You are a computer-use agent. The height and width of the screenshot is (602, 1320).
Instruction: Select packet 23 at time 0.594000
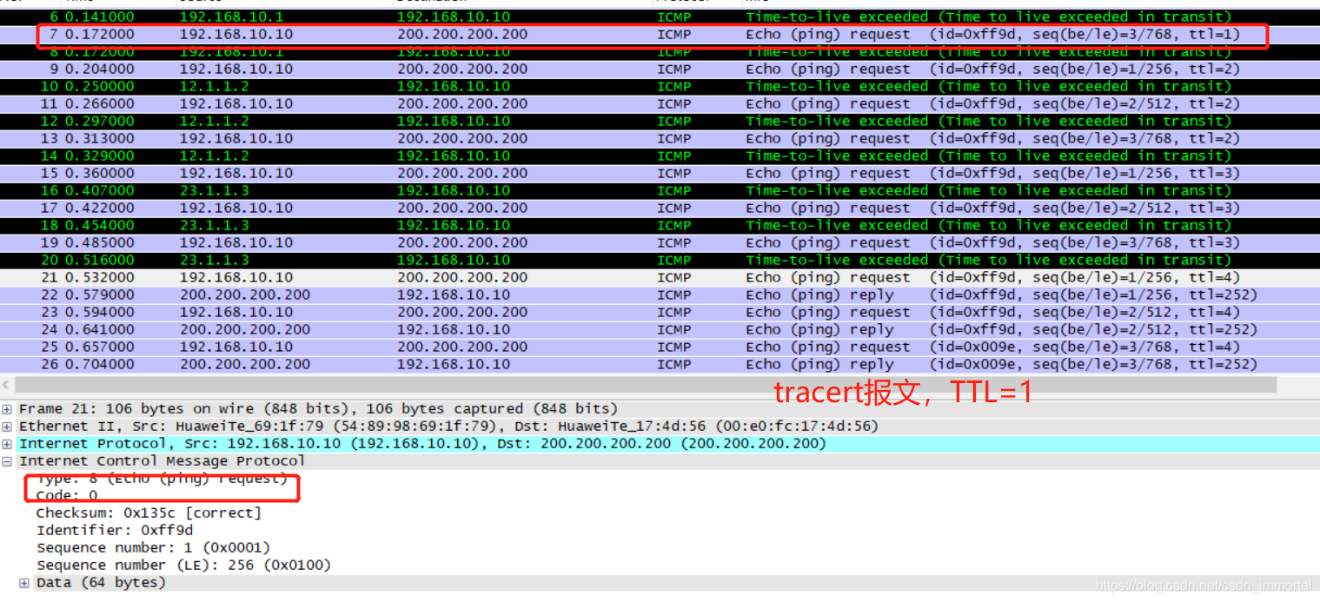660,313
